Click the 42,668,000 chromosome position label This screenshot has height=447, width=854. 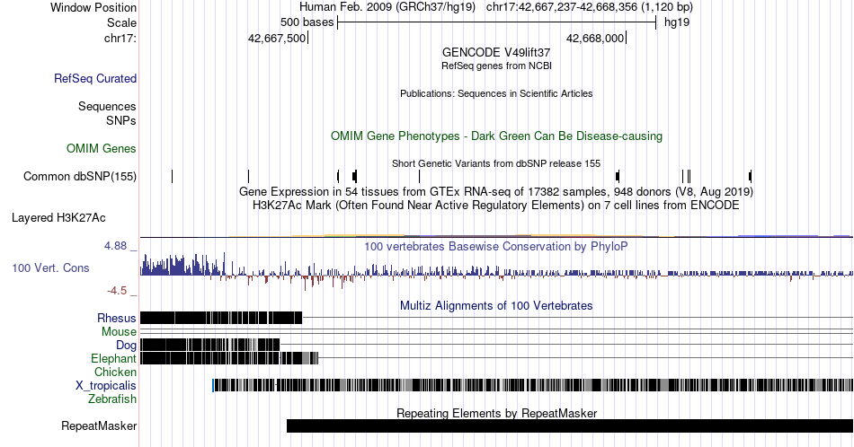point(595,38)
